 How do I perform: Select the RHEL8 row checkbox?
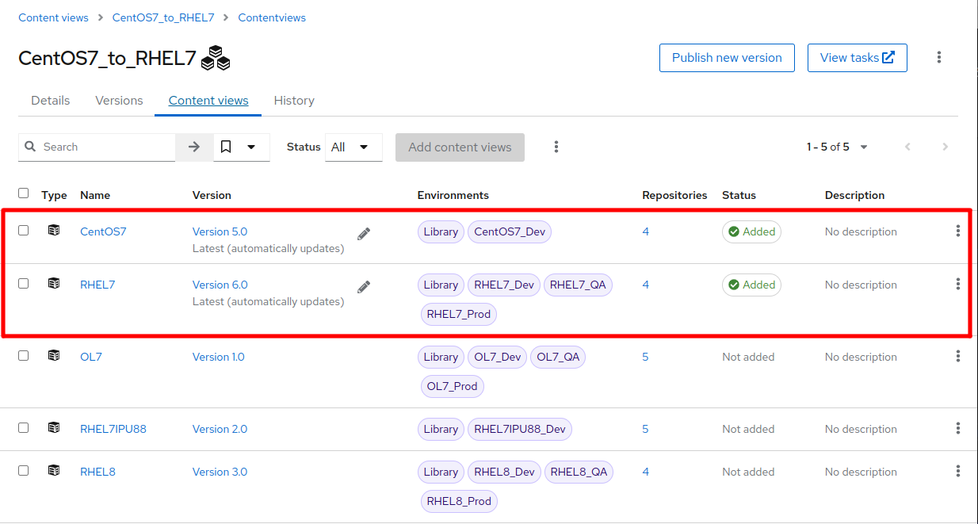click(24, 470)
